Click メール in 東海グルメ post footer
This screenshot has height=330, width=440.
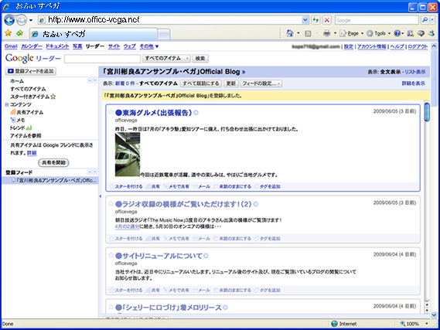(202, 186)
